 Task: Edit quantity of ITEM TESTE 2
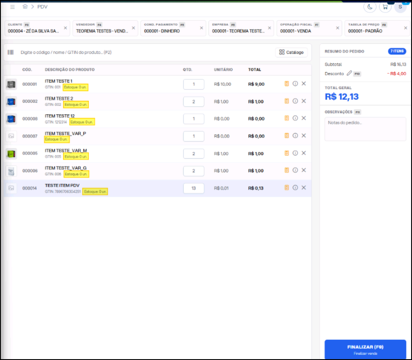(x=194, y=102)
